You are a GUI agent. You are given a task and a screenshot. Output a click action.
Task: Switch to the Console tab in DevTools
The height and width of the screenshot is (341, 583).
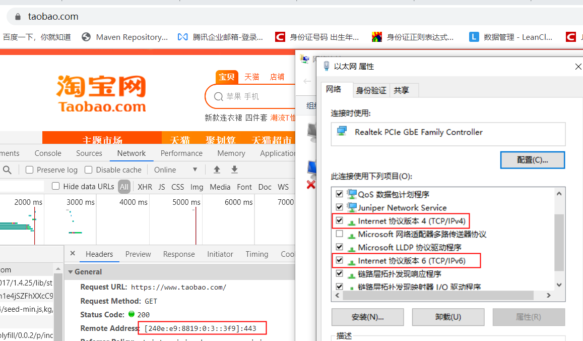(x=48, y=153)
